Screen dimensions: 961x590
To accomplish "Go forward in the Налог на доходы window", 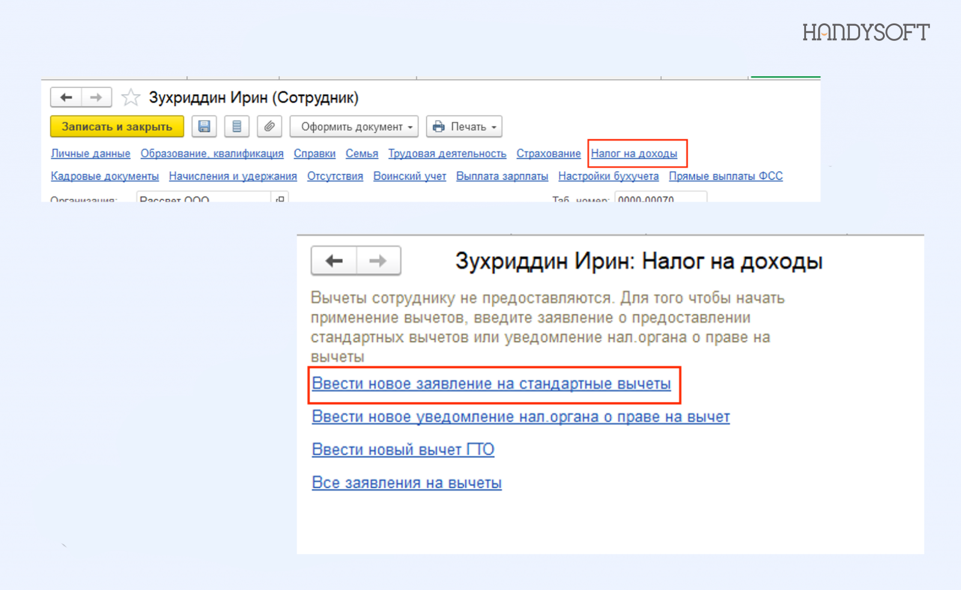I will [x=378, y=260].
